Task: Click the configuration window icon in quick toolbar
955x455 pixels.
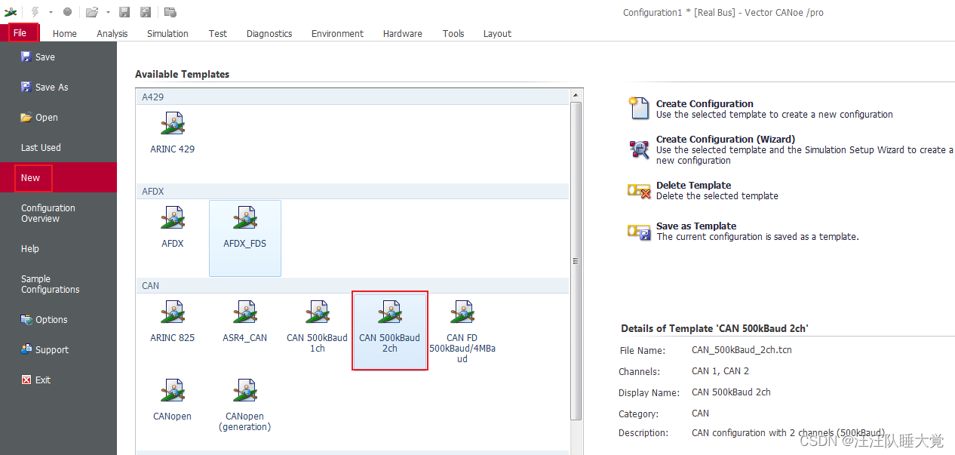Action: pyautogui.click(x=170, y=12)
